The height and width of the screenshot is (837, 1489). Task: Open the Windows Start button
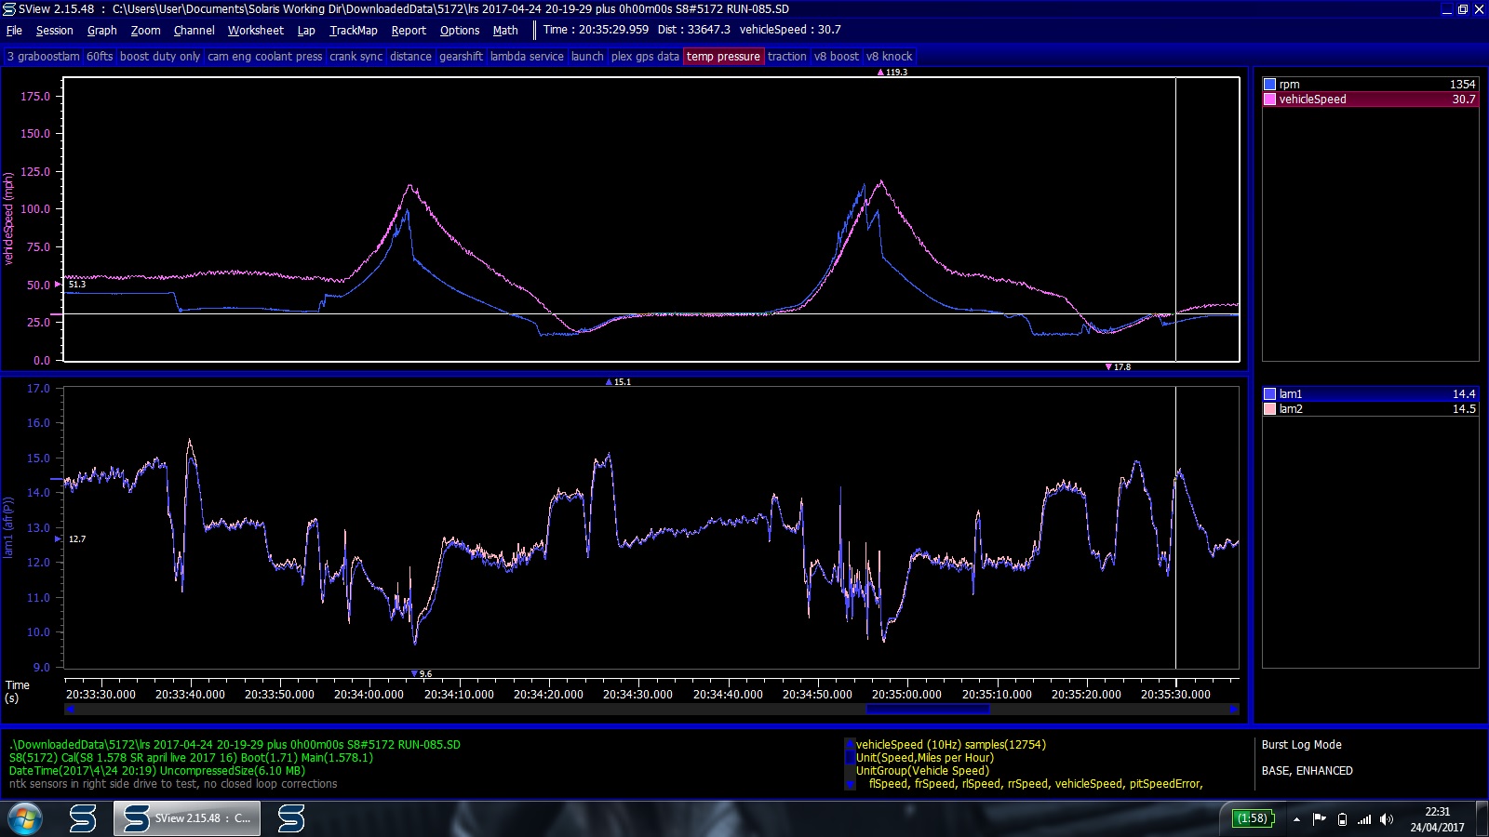(x=25, y=818)
